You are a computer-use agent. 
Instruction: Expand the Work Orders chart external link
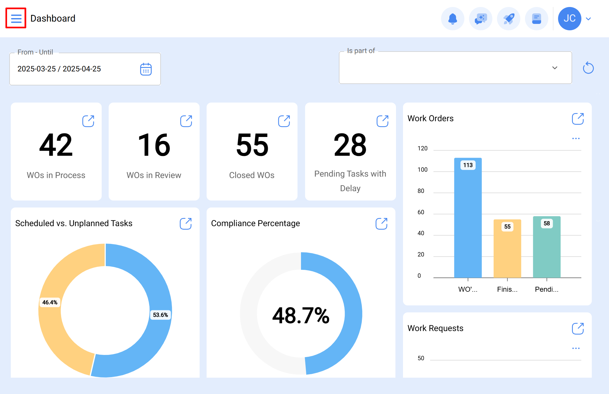pyautogui.click(x=578, y=119)
